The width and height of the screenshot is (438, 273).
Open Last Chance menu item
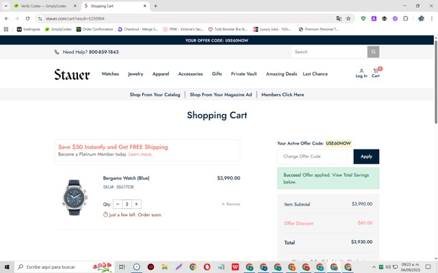tap(315, 74)
